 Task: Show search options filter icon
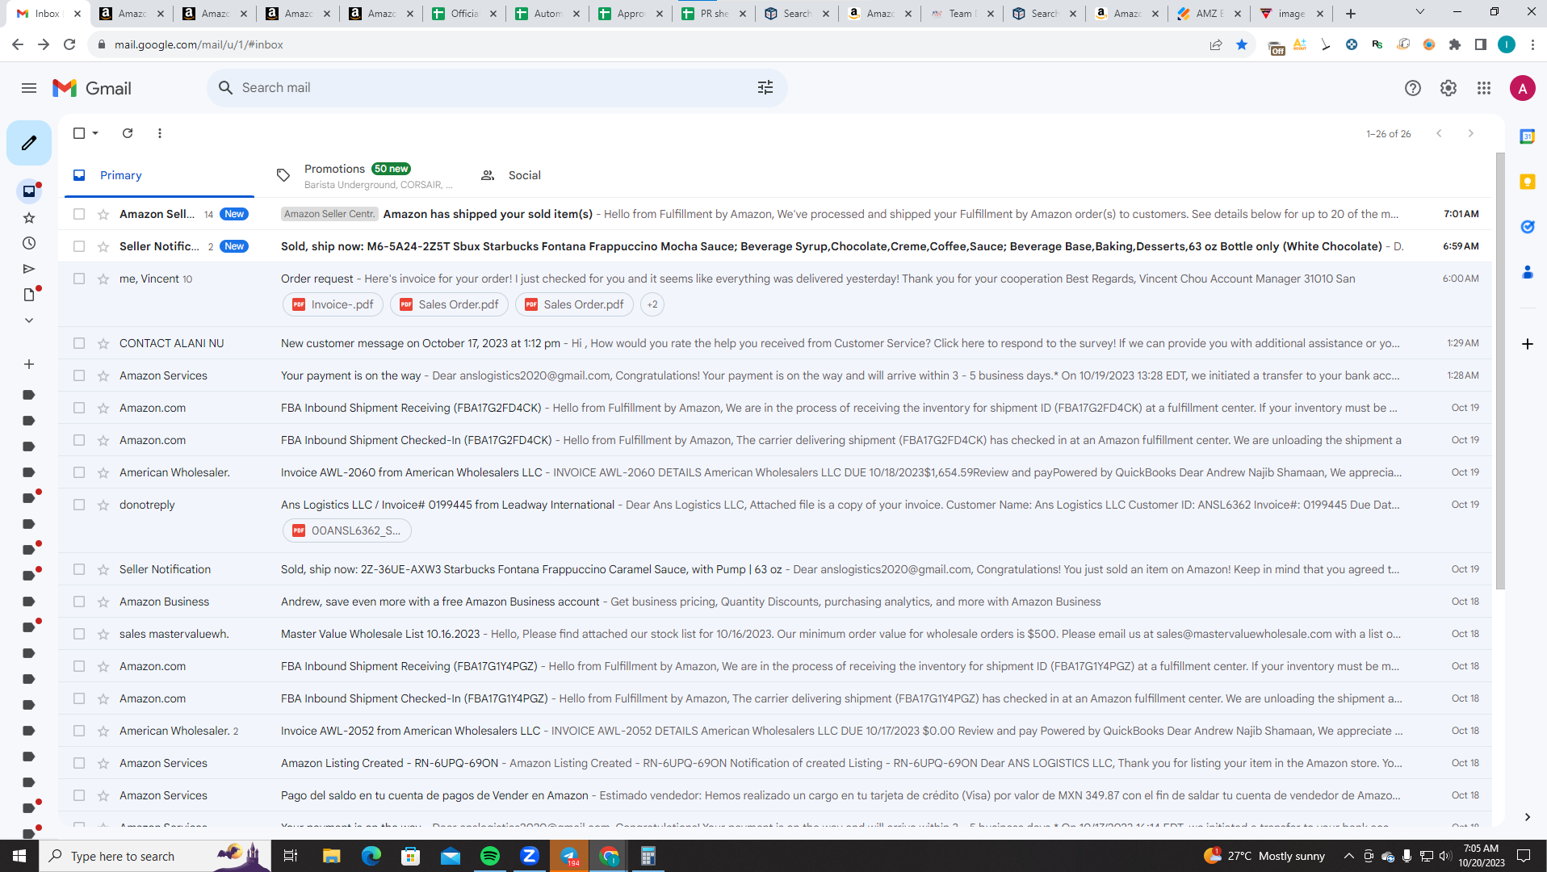(765, 87)
